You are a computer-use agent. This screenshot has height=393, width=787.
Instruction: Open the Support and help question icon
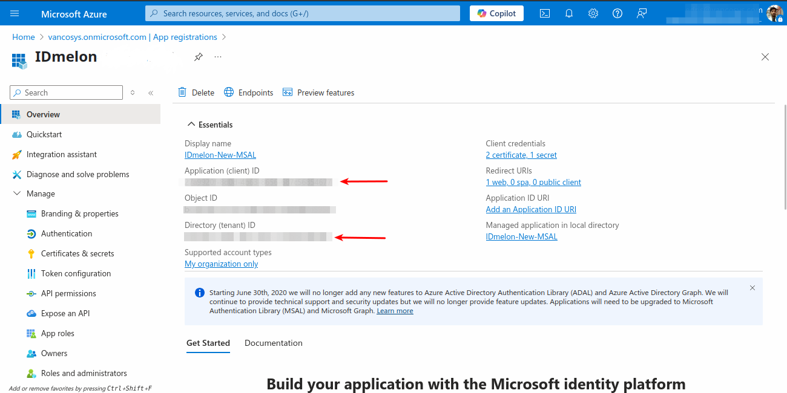pos(617,13)
